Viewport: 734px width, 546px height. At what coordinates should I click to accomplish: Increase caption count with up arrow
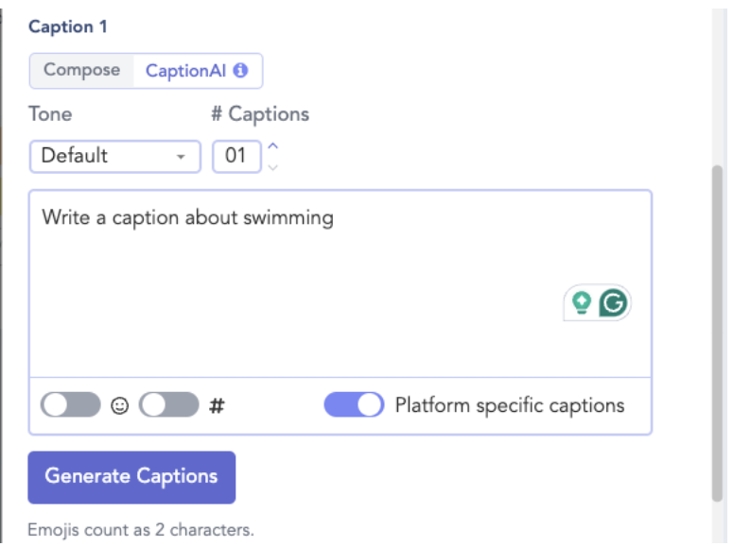click(273, 145)
